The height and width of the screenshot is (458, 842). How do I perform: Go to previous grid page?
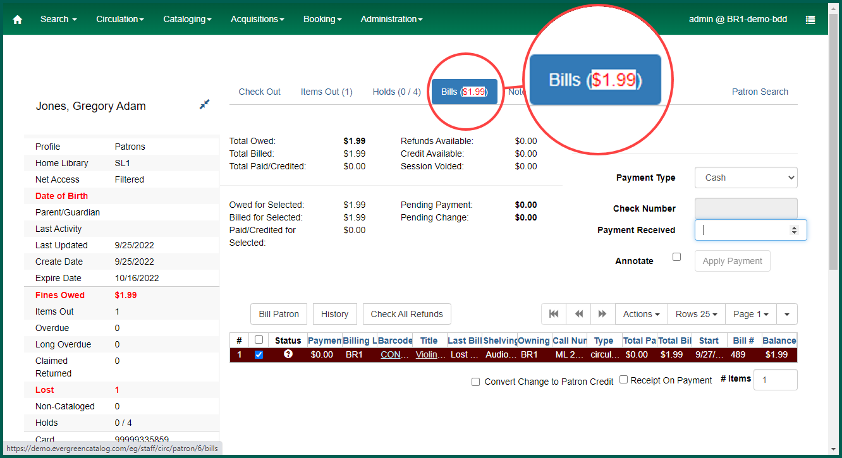pos(578,314)
